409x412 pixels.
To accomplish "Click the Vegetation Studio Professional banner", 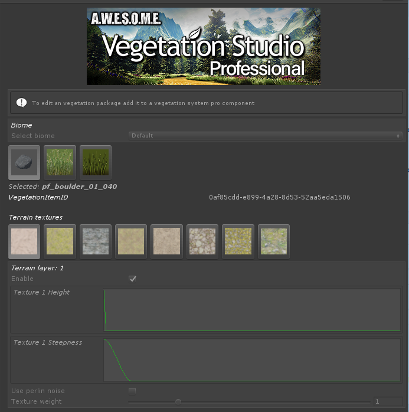I will tap(204, 46).
